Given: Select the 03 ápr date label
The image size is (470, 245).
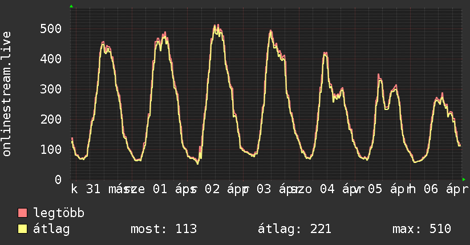Looking at the screenshot, I should (275, 189).
